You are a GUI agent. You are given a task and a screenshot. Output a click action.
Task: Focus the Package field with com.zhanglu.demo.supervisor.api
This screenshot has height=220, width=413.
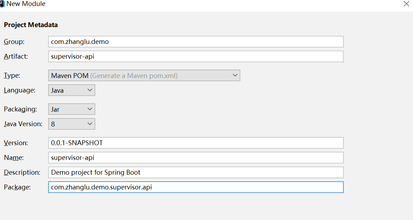click(196, 187)
